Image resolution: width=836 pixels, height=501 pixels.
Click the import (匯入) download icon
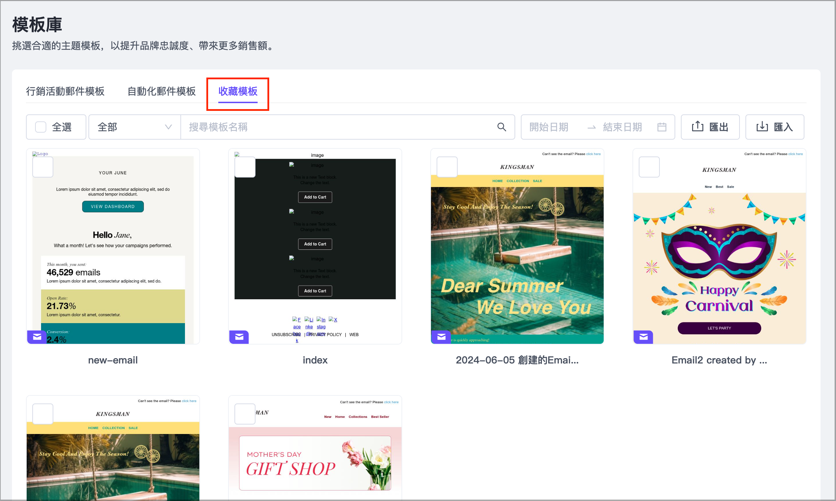(762, 127)
